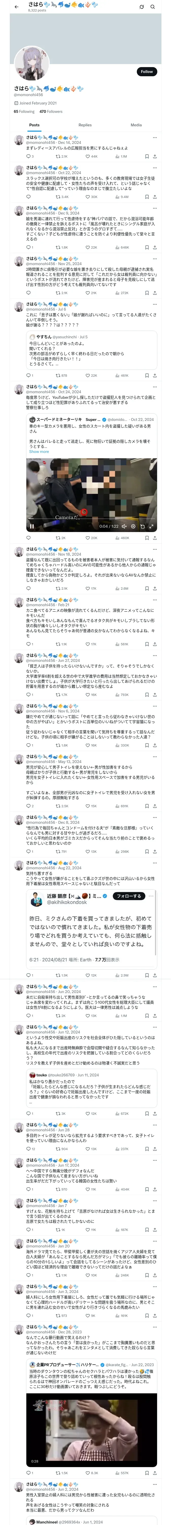The image size is (171, 1525).
Task: Open the video player settings gear
Action: point(133,526)
